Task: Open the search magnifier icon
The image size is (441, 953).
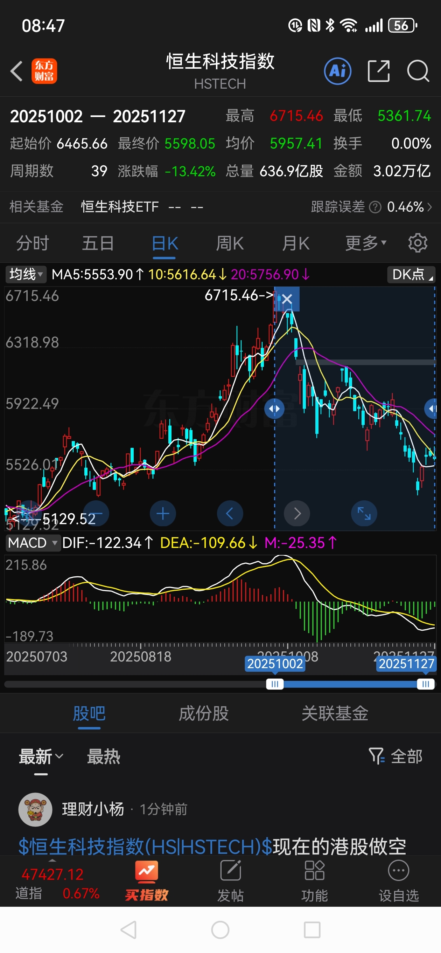Action: 418,71
